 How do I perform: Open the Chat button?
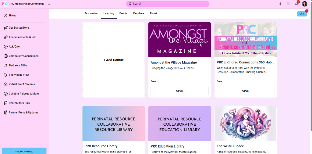point(302,14)
